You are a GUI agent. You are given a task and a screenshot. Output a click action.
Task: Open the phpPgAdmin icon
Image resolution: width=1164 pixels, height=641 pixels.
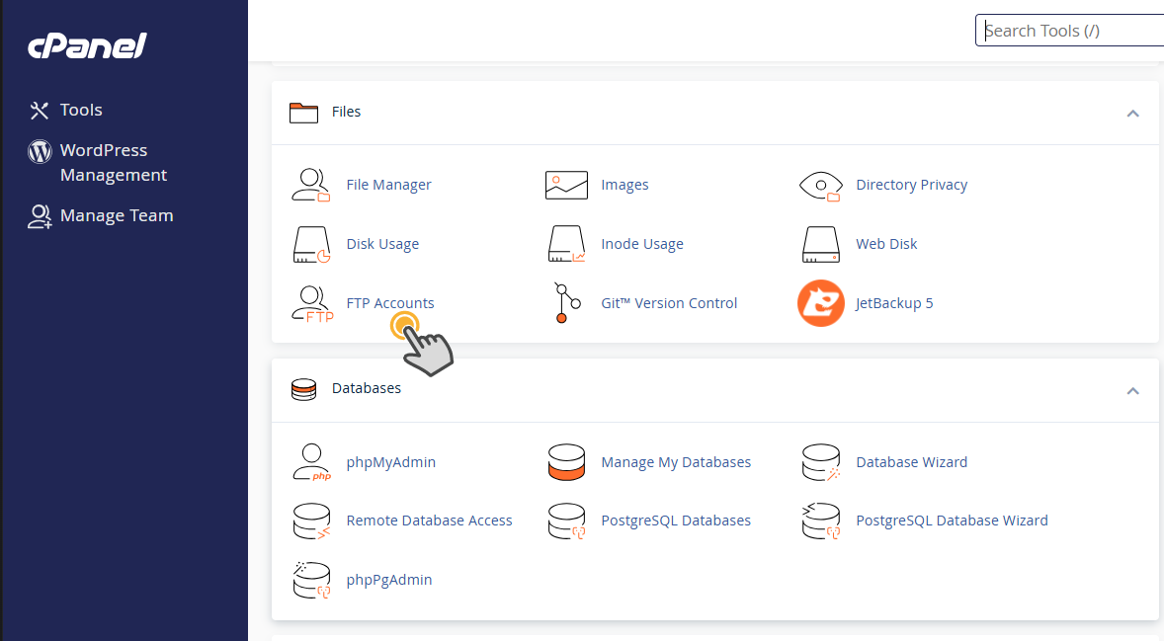tap(312, 580)
